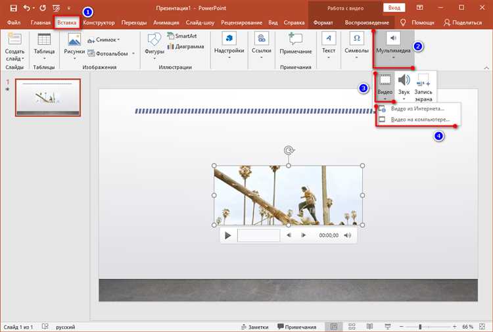Click the video progress bar

[x=258, y=235]
